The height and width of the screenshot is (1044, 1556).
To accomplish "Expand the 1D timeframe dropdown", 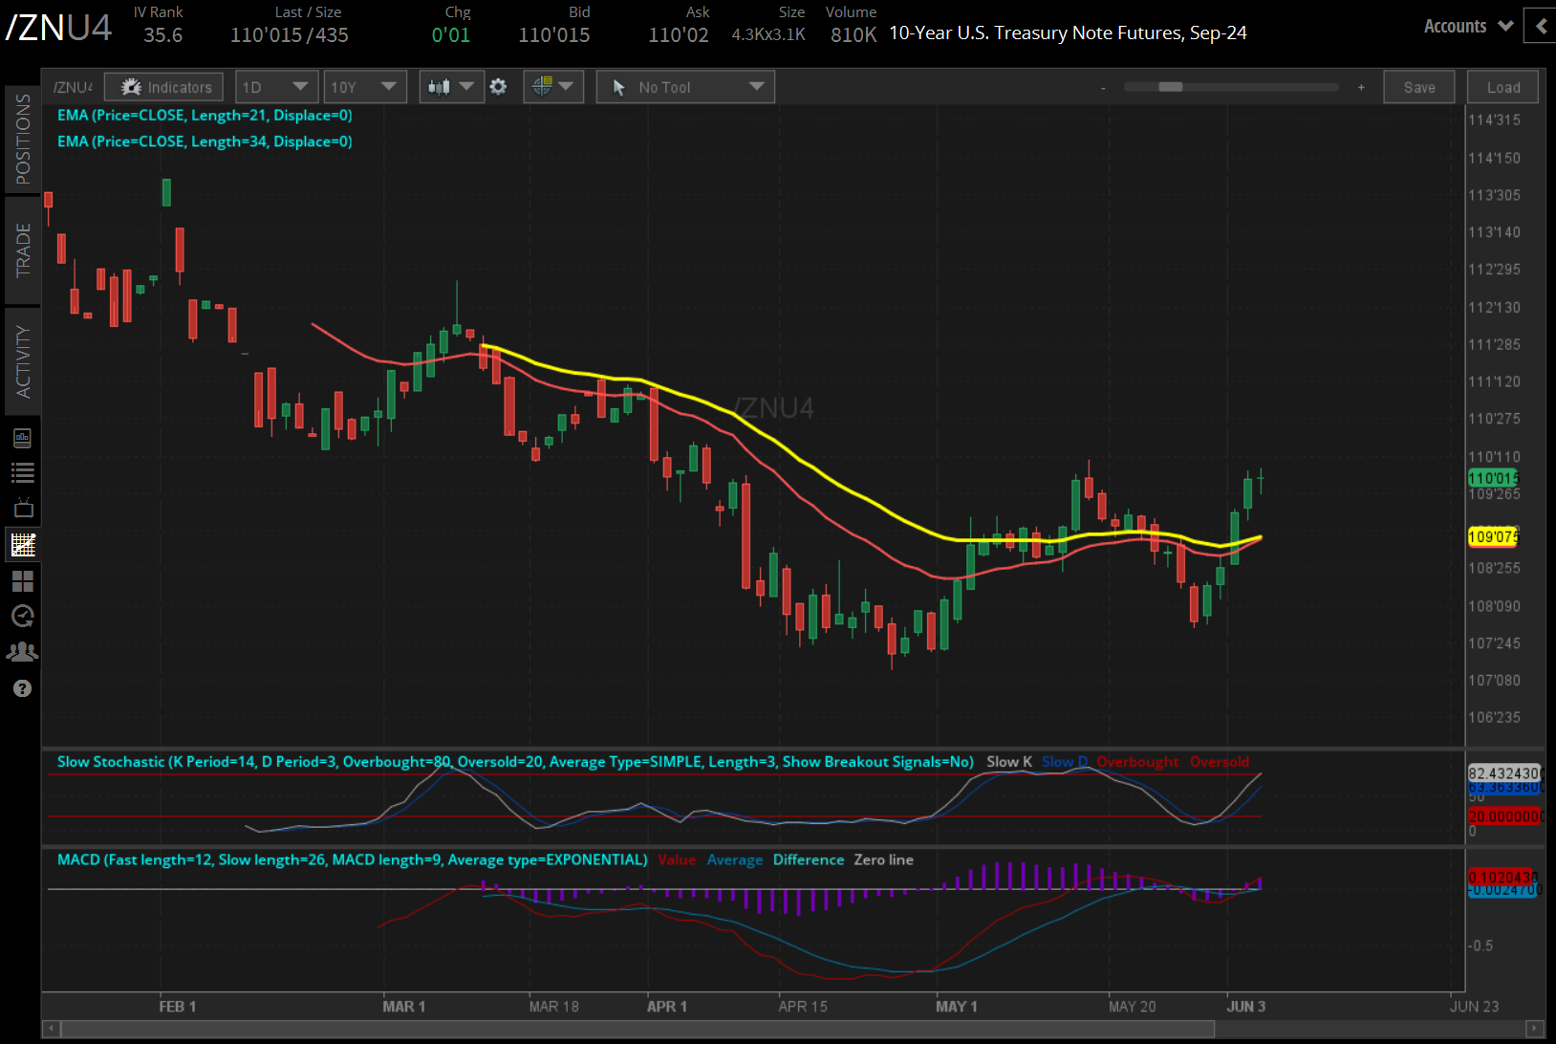I will (x=276, y=87).
